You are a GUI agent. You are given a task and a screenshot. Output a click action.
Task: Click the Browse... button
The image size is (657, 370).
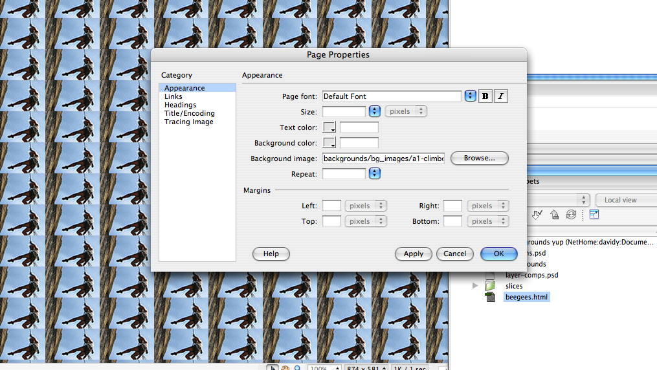[x=479, y=158]
